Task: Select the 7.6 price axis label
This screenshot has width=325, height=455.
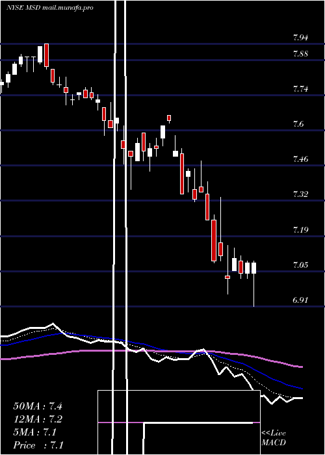Action: [298, 124]
